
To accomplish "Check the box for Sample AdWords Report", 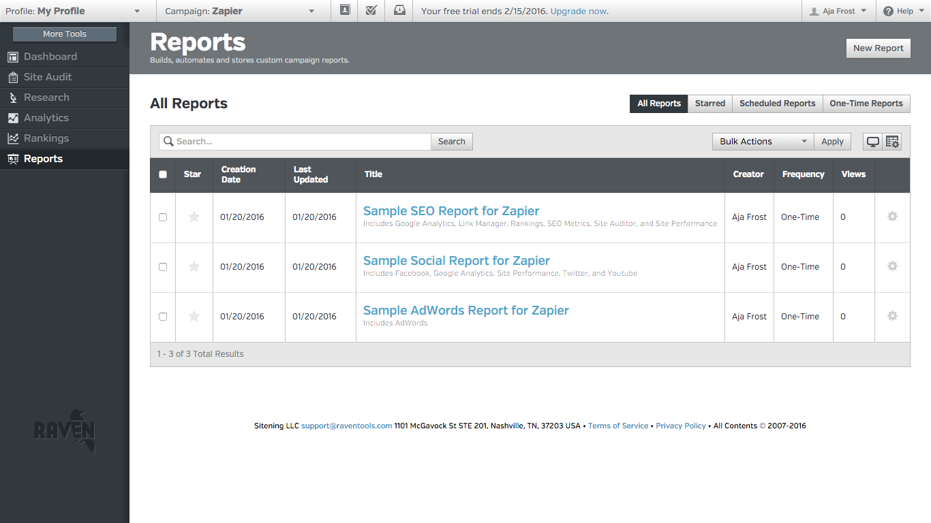I will pyautogui.click(x=163, y=317).
